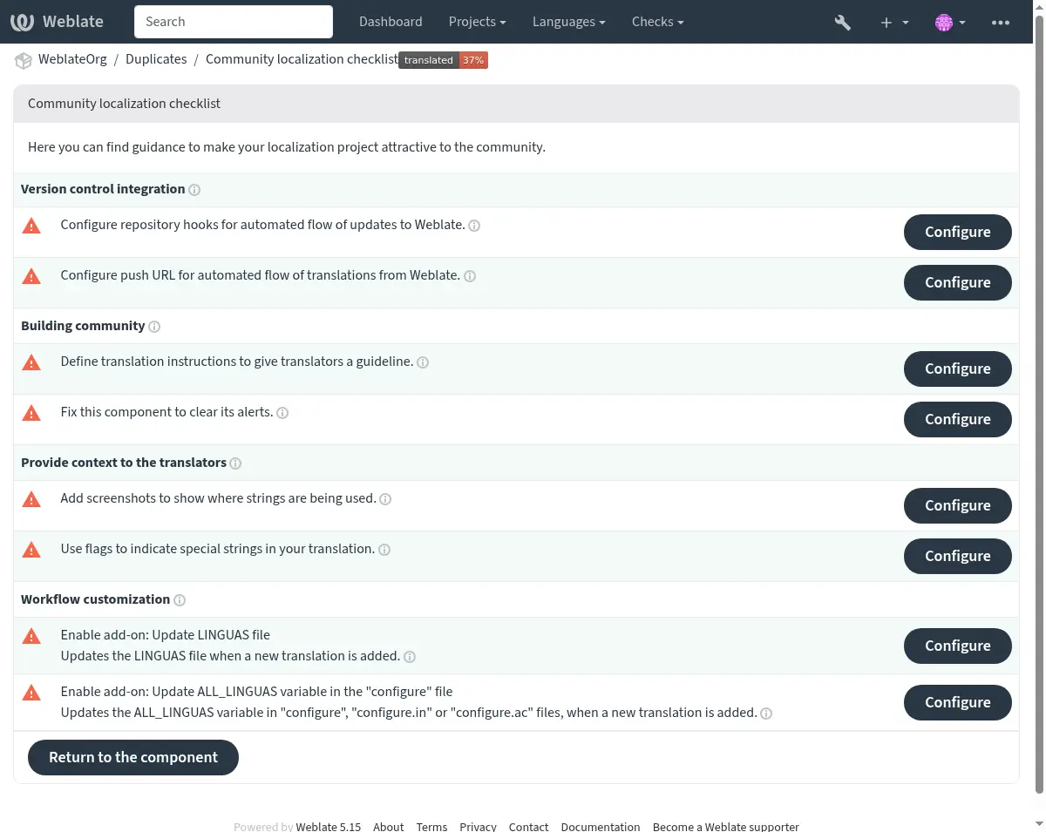
Task: Configure translation instructions
Action: click(957, 369)
